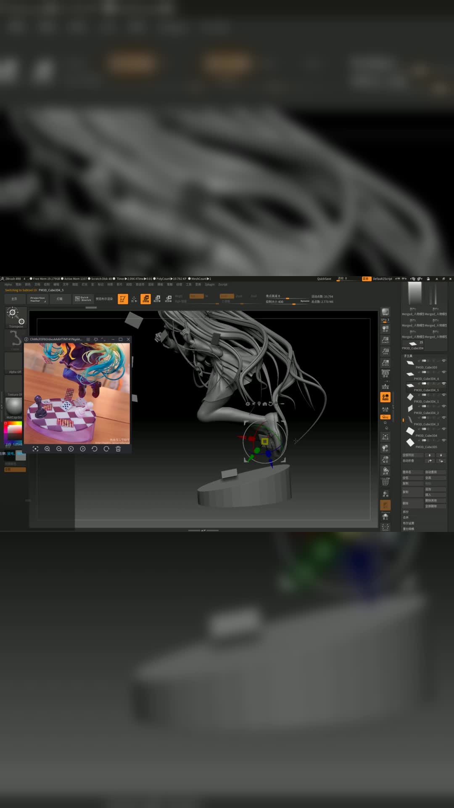Pick a color from the color picker
Viewport: 454px width, 808px height.
click(15, 431)
